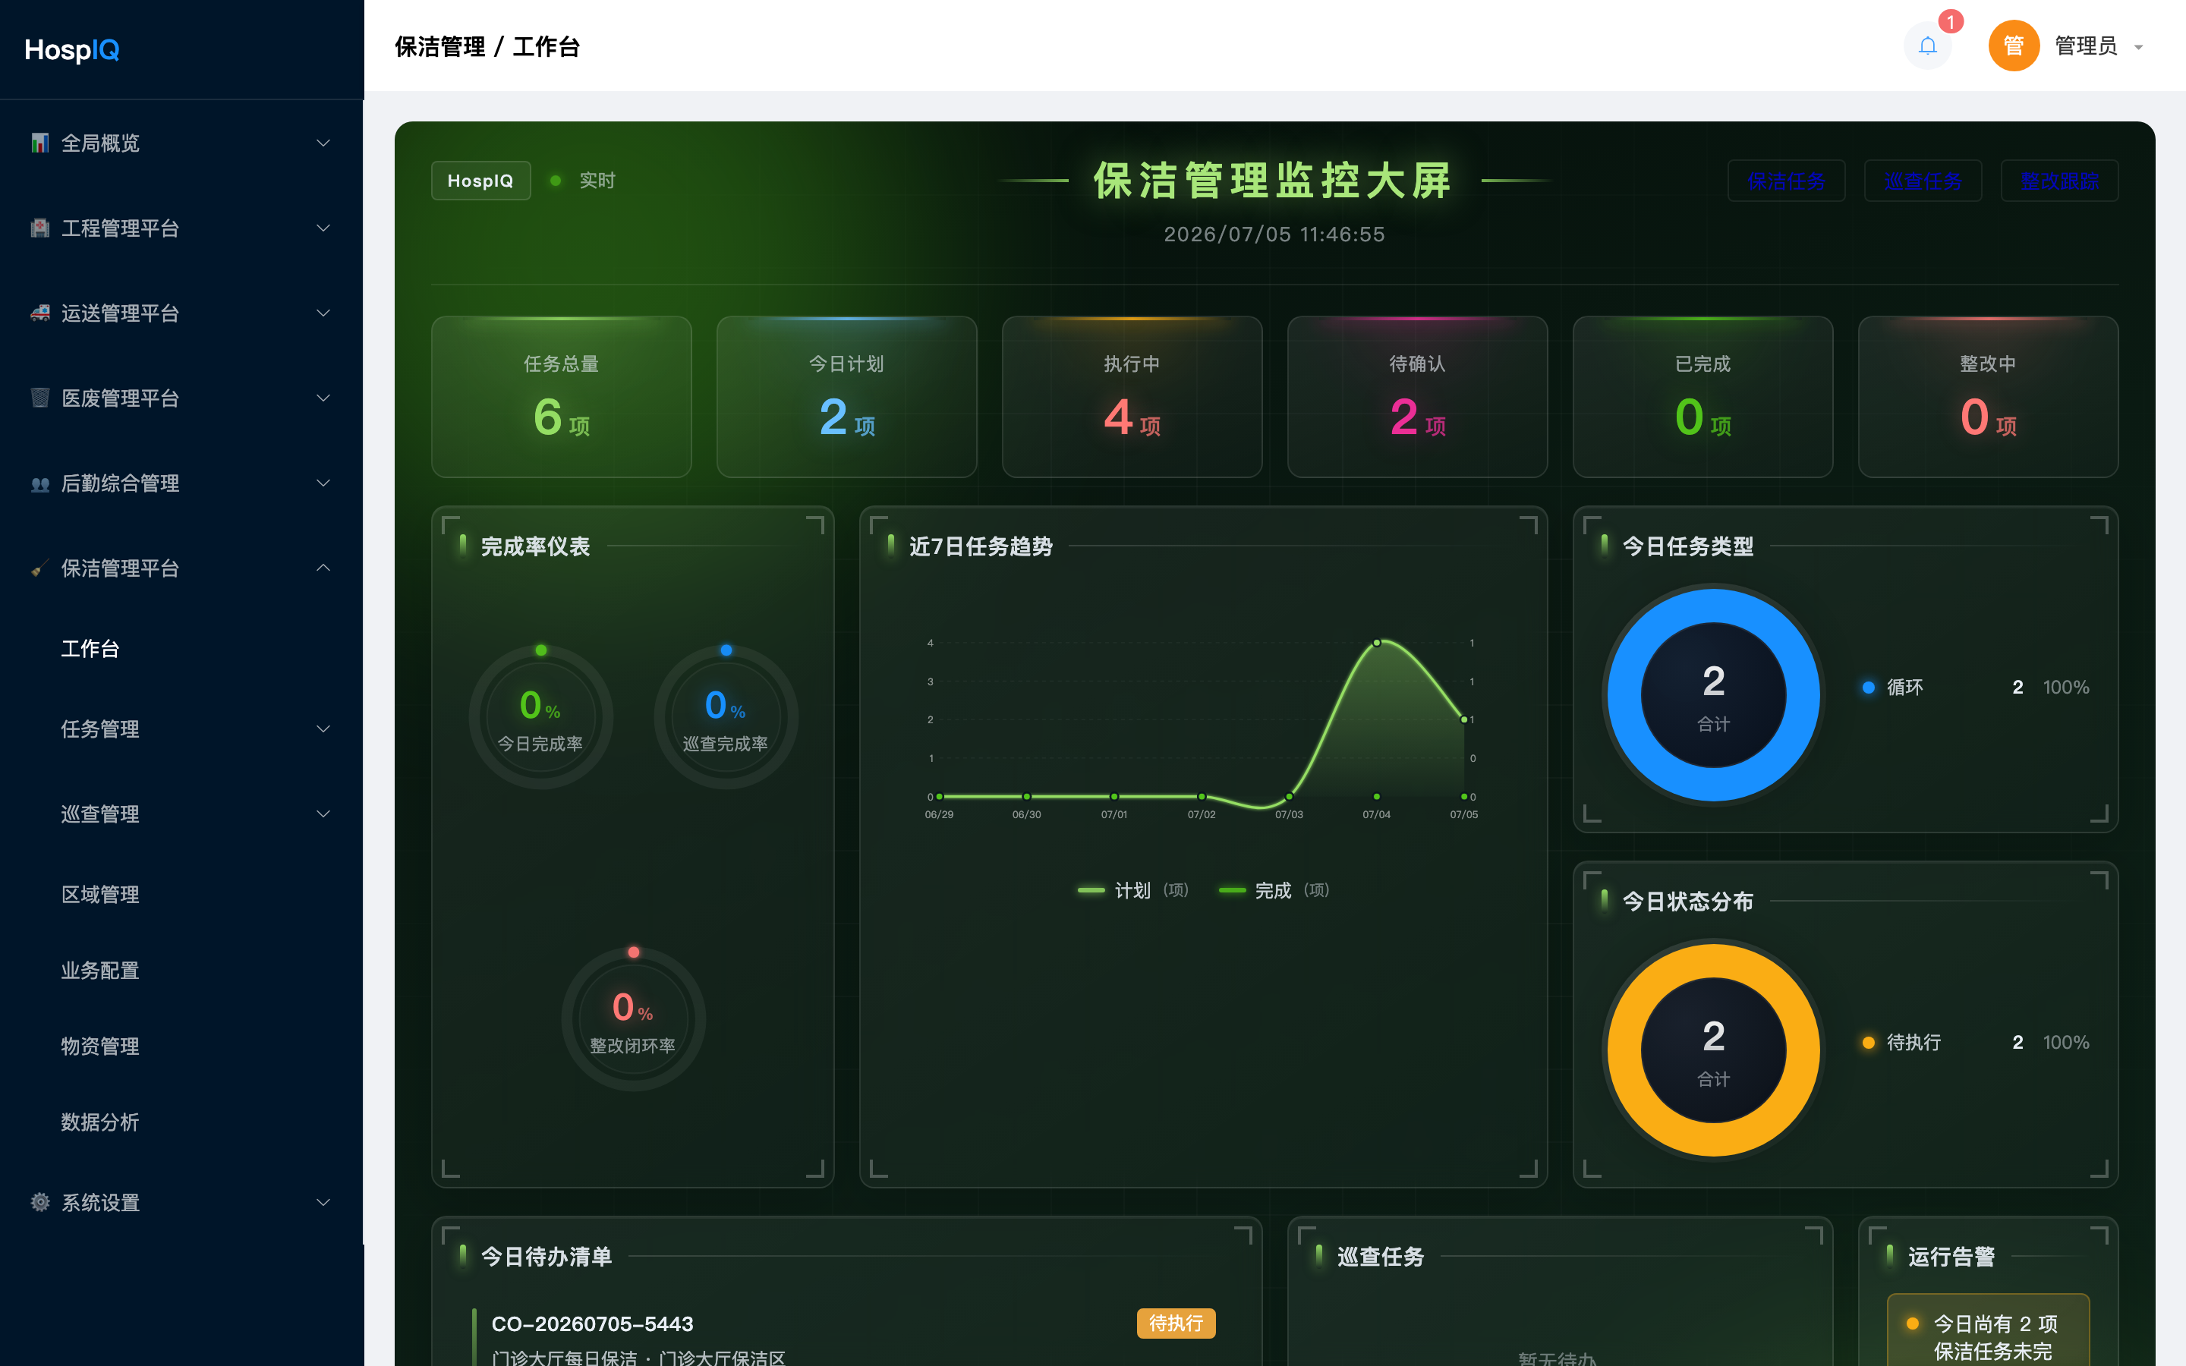Screen dimensions: 2186x1366
Task: Expand 后勤综合管理 chevron
Action: 323,483
